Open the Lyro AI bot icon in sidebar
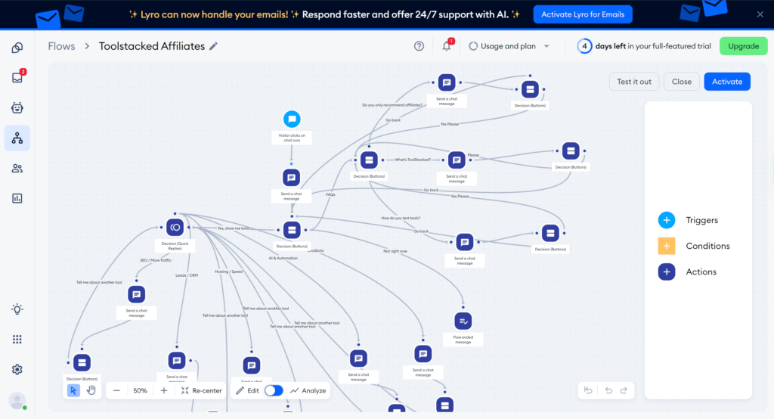 click(x=17, y=107)
